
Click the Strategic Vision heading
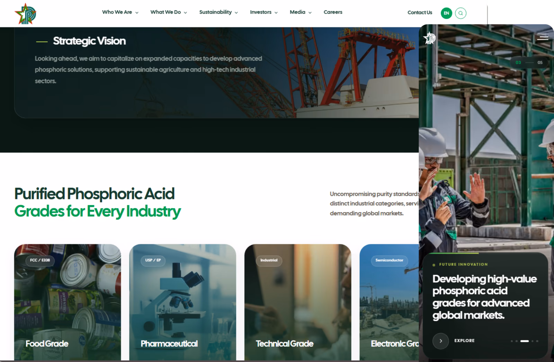click(x=89, y=41)
